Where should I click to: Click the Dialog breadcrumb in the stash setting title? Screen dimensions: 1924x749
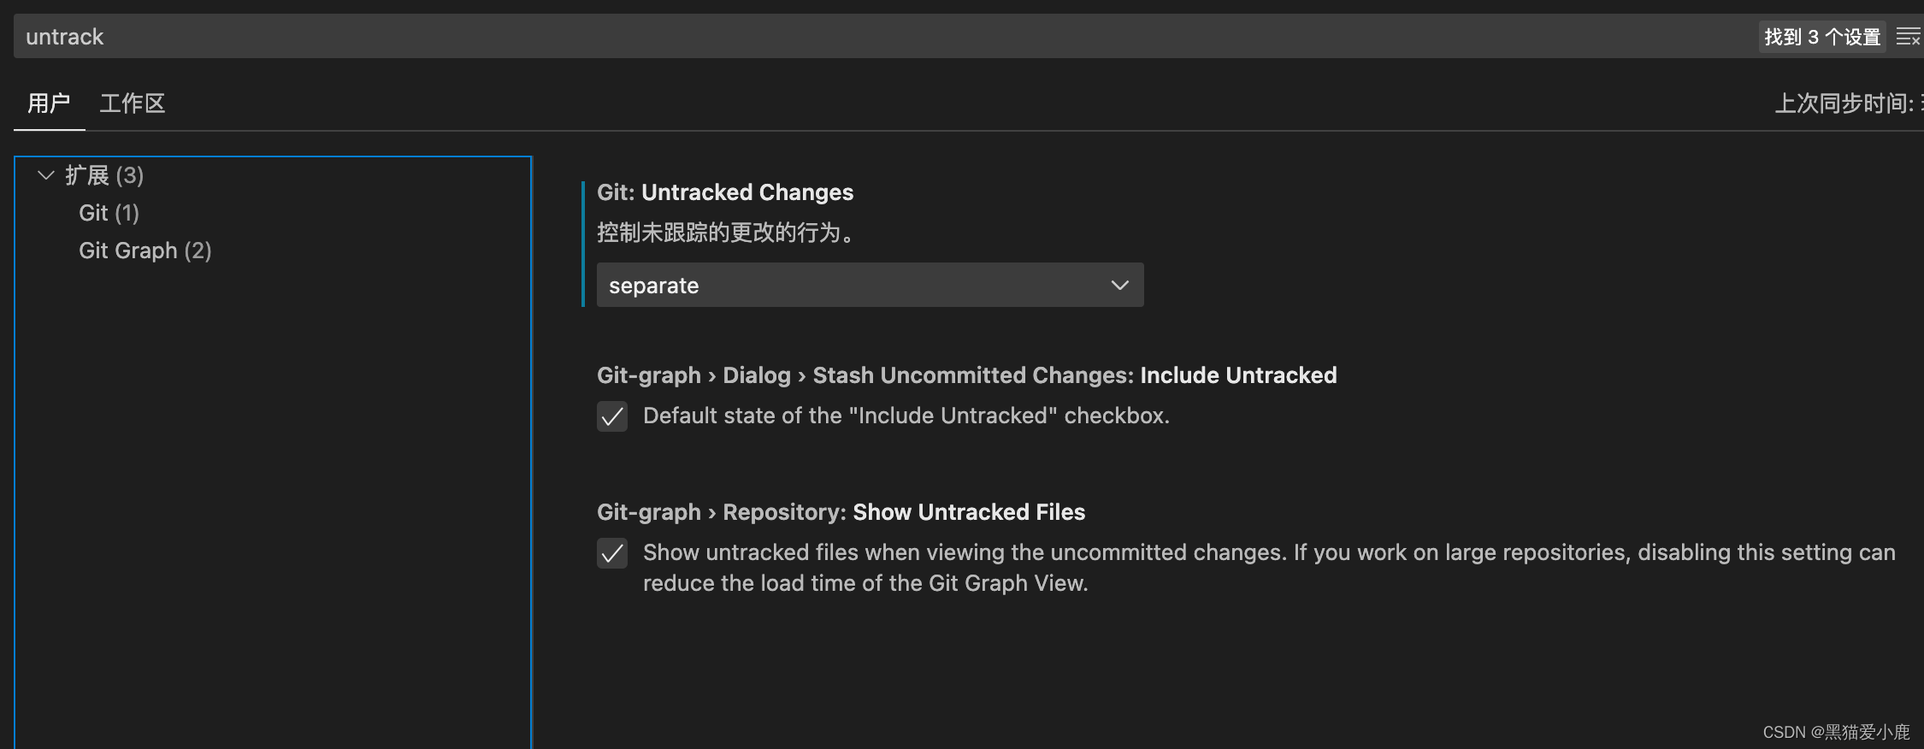click(x=756, y=374)
